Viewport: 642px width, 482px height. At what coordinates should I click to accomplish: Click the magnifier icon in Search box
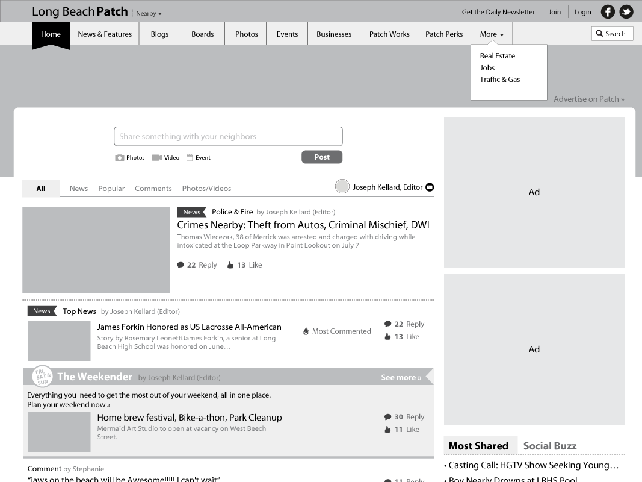point(599,34)
